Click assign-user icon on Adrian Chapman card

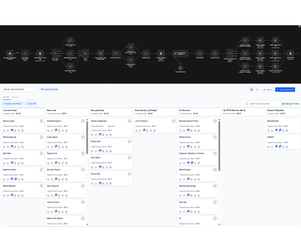(x=129, y=121)
